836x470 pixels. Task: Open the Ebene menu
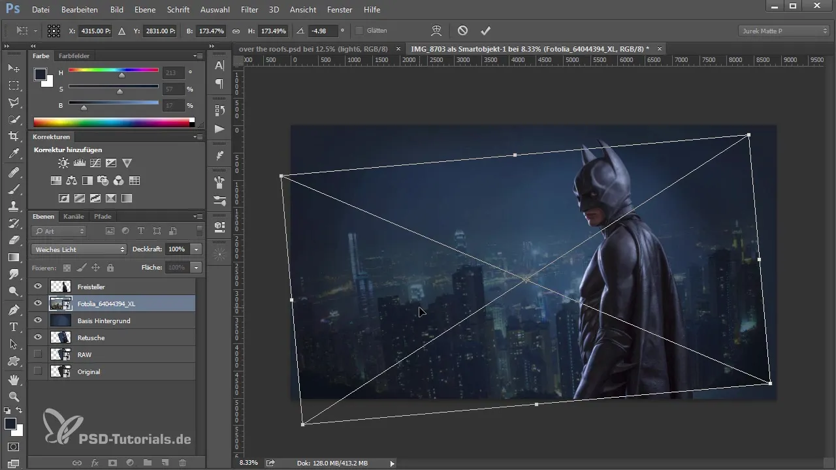145,10
